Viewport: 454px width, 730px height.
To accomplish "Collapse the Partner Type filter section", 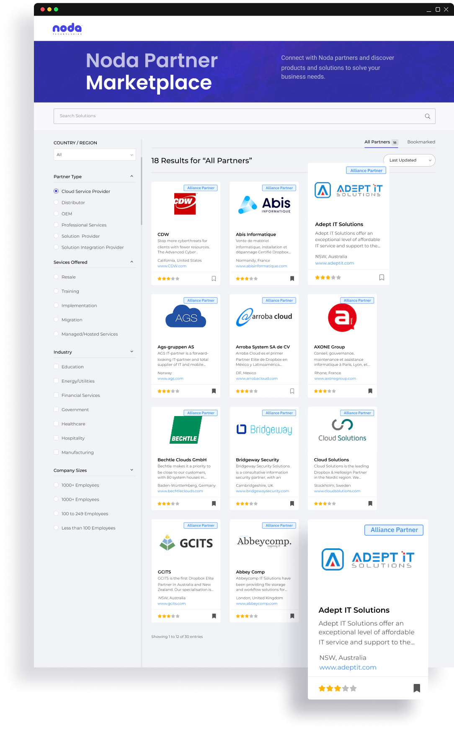I will pyautogui.click(x=132, y=176).
